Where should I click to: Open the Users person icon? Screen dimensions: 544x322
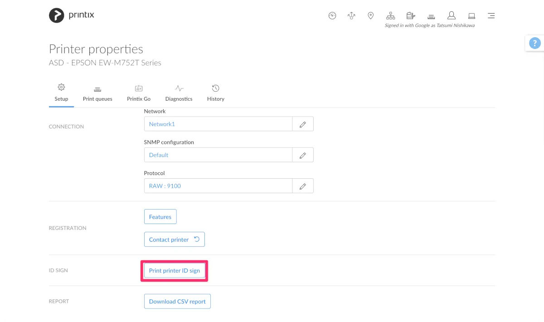pos(451,16)
